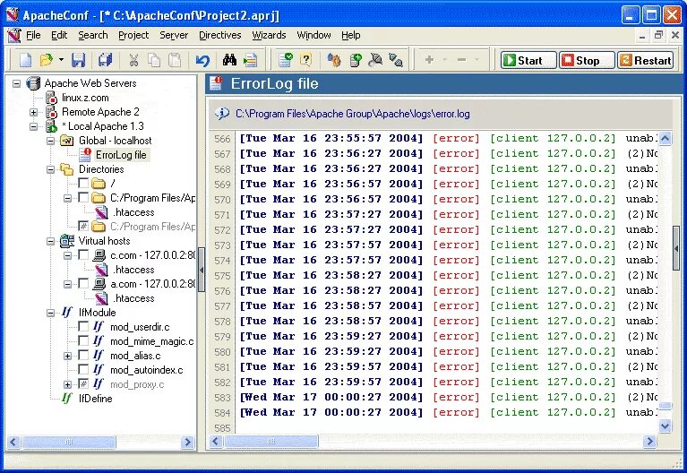Collapse the Virtual hosts node

point(51,241)
